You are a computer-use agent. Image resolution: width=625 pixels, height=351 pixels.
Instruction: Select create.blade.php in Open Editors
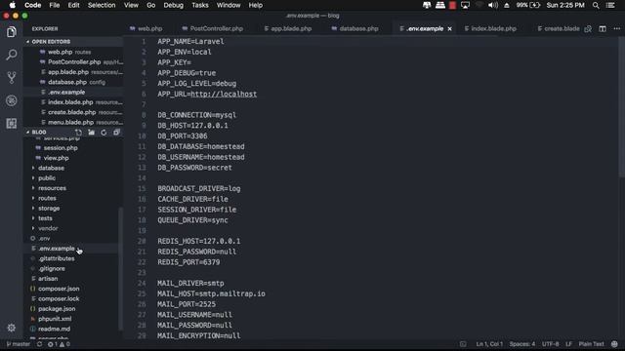click(x=71, y=112)
